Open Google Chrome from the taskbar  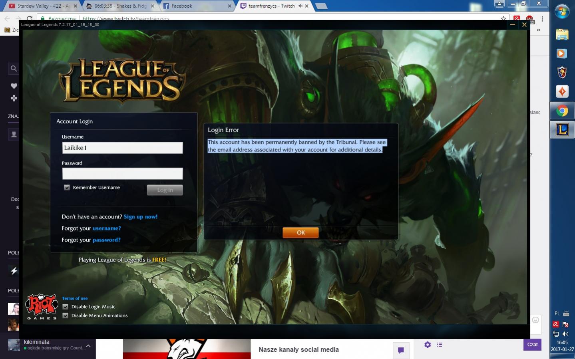[x=562, y=111]
